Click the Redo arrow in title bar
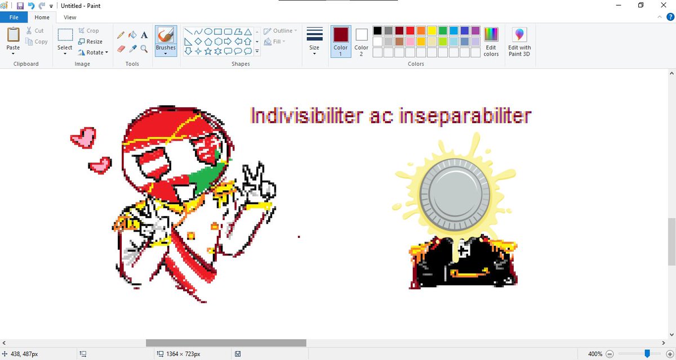676x360 pixels. (x=42, y=6)
